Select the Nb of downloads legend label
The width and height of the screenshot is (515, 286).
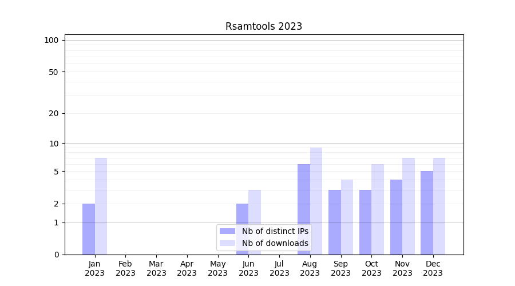tap(275, 243)
